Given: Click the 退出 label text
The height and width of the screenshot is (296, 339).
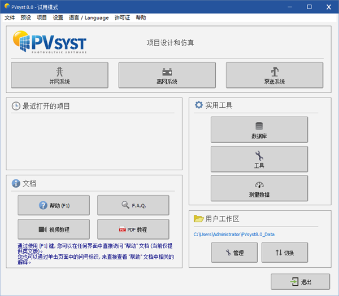Looking at the screenshot, I should click(x=306, y=282).
